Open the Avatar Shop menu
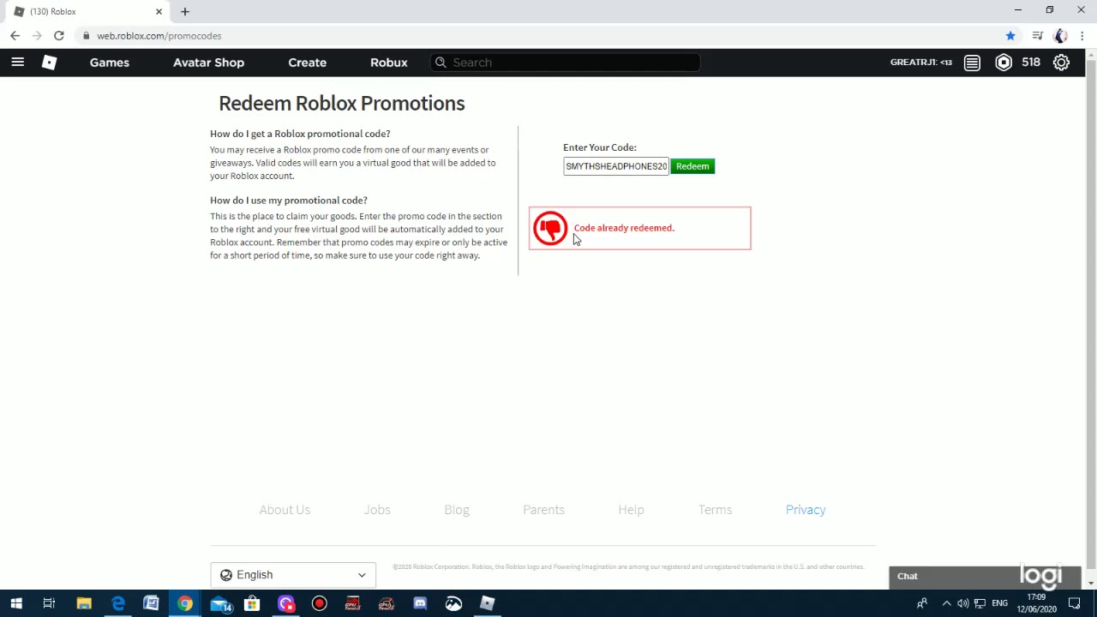The height and width of the screenshot is (617, 1097). pyautogui.click(x=208, y=63)
